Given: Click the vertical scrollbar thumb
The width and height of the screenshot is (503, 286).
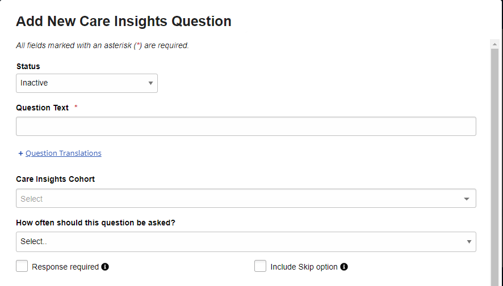Looking at the screenshot, I should [494, 164].
